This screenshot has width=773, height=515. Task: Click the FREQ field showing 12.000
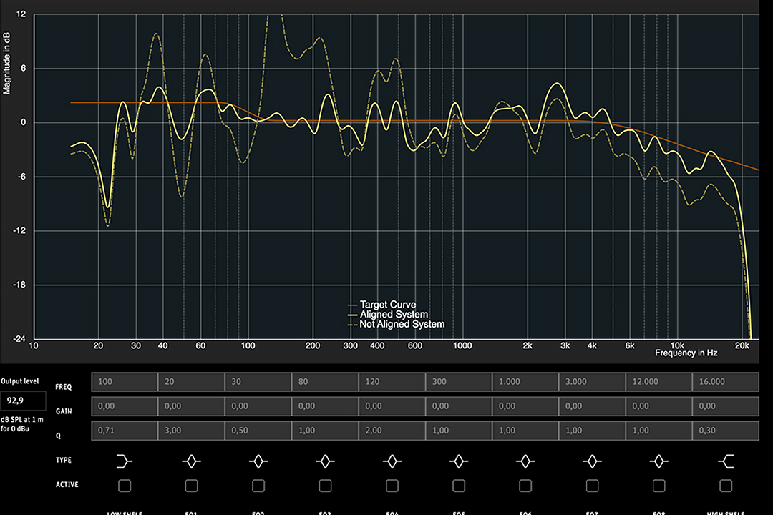point(659,382)
